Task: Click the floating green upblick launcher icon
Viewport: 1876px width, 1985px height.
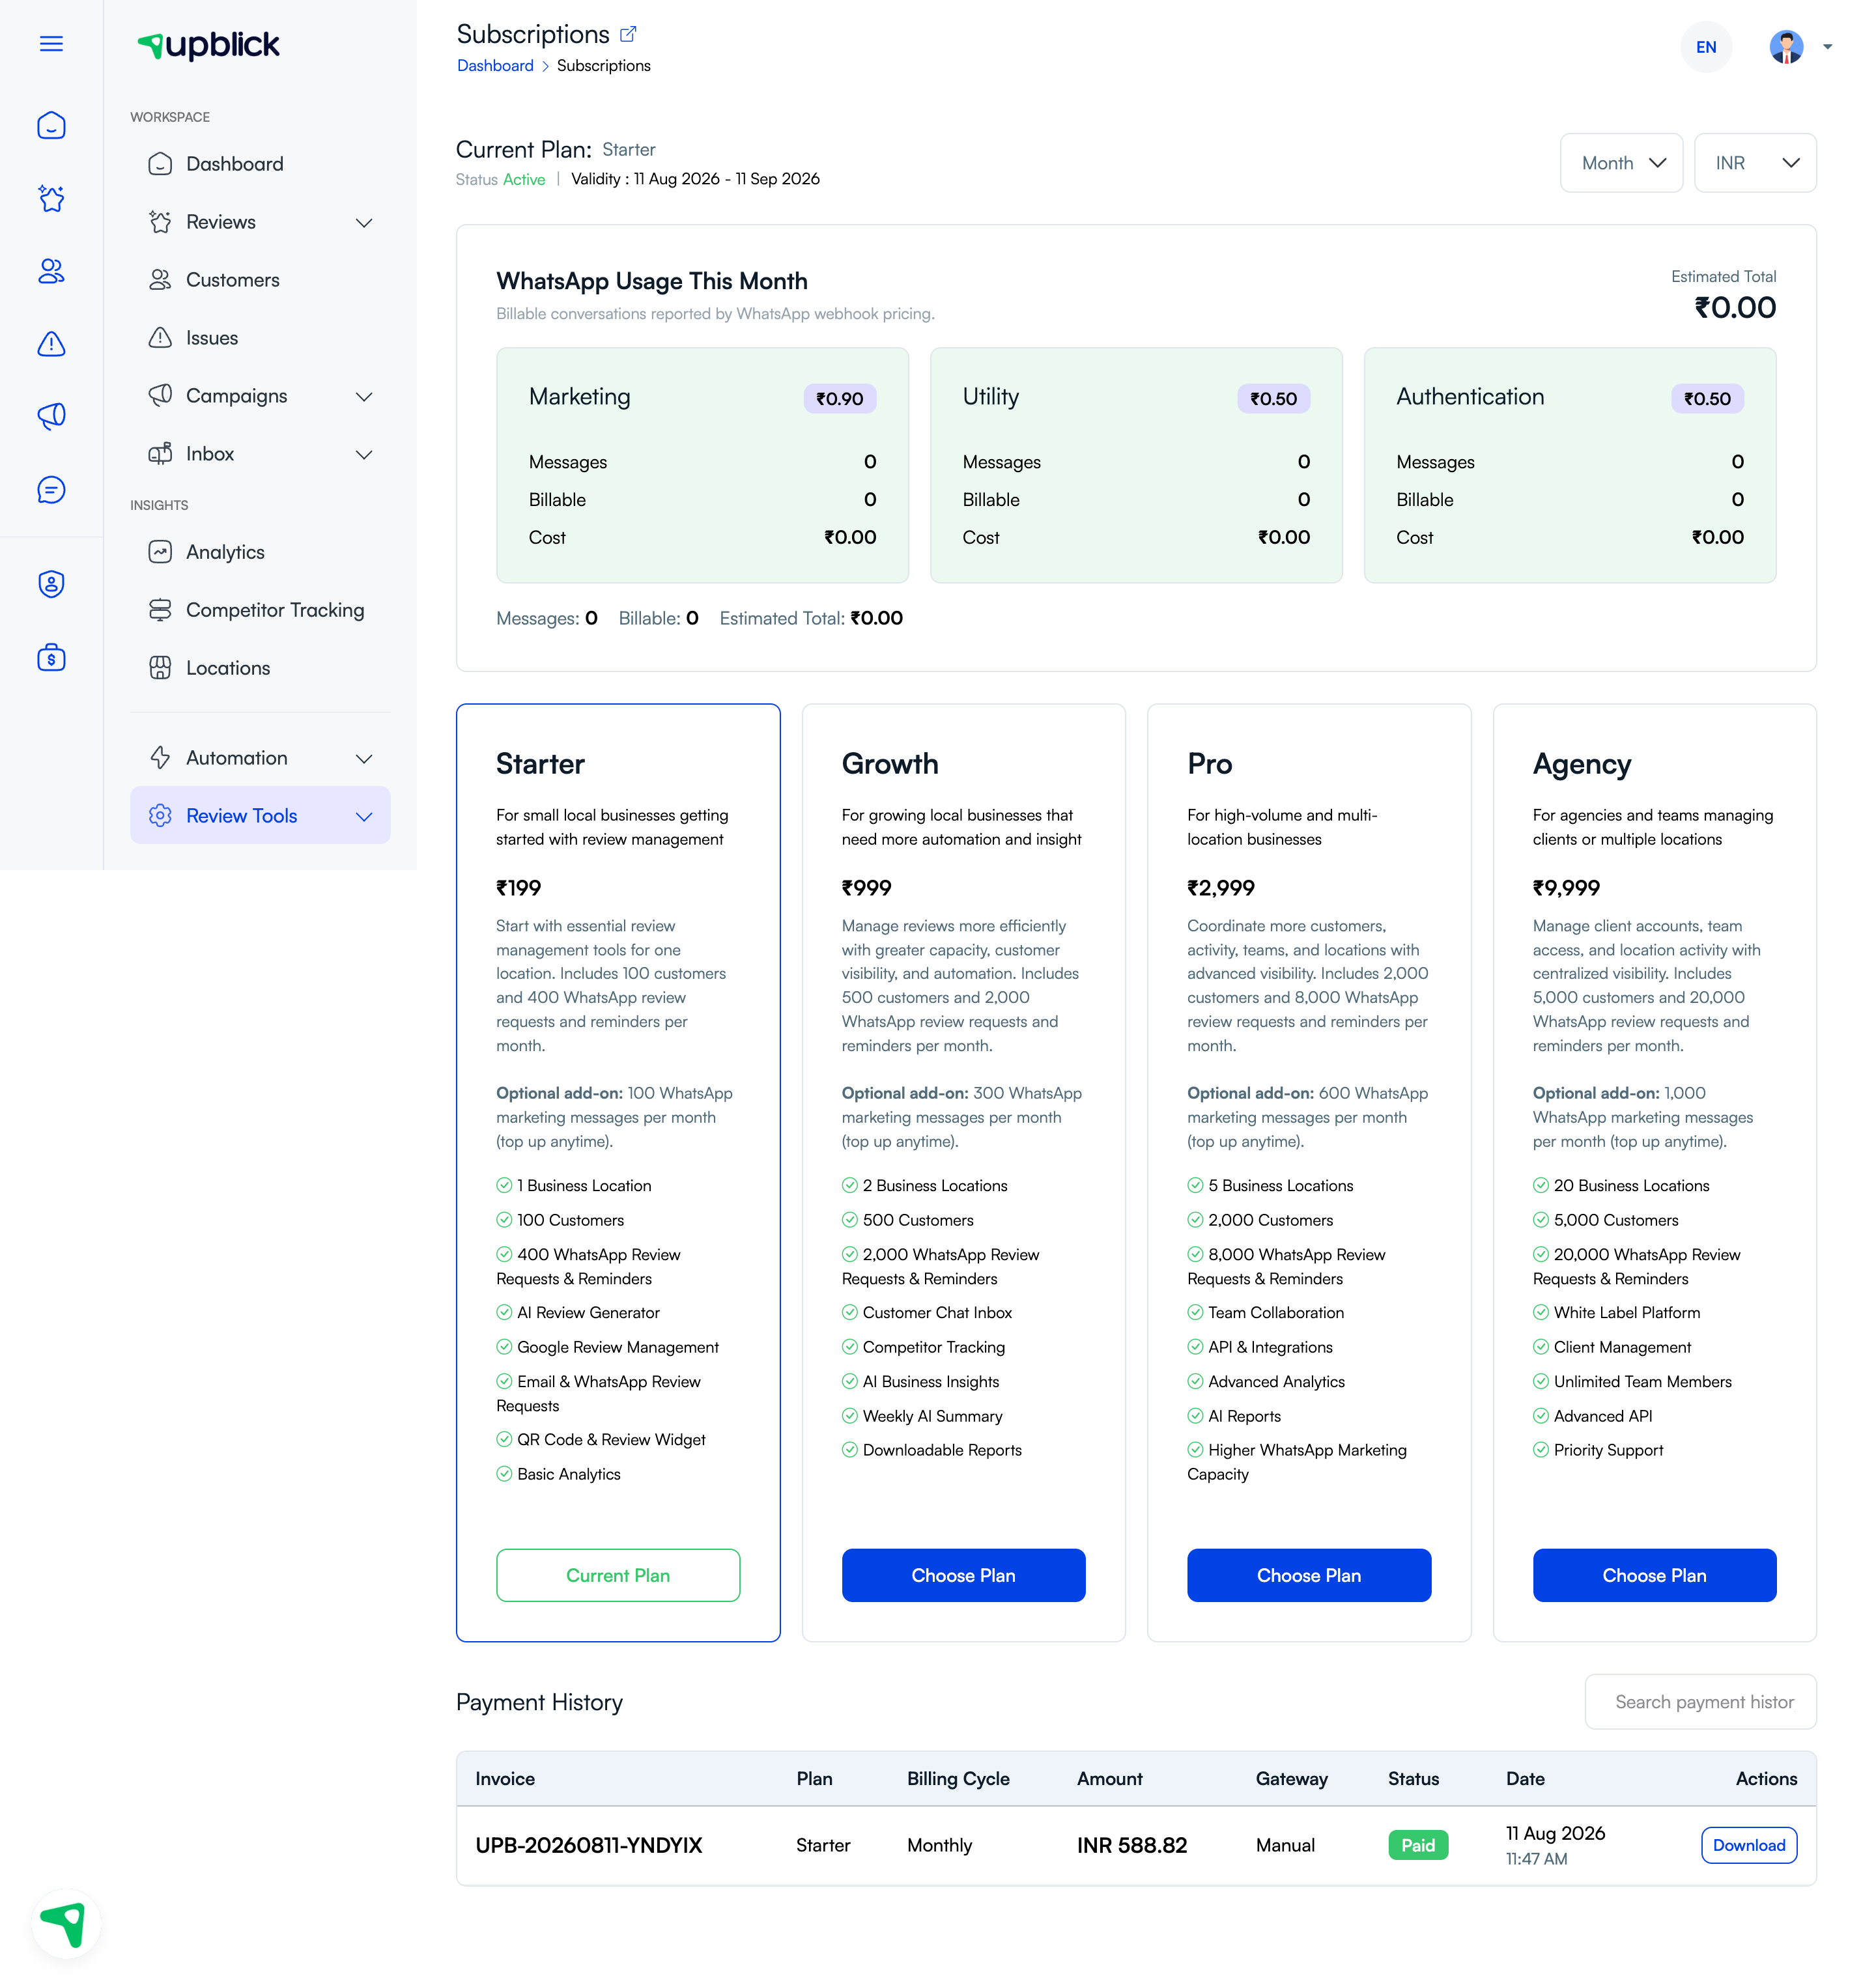Action: click(65, 1923)
